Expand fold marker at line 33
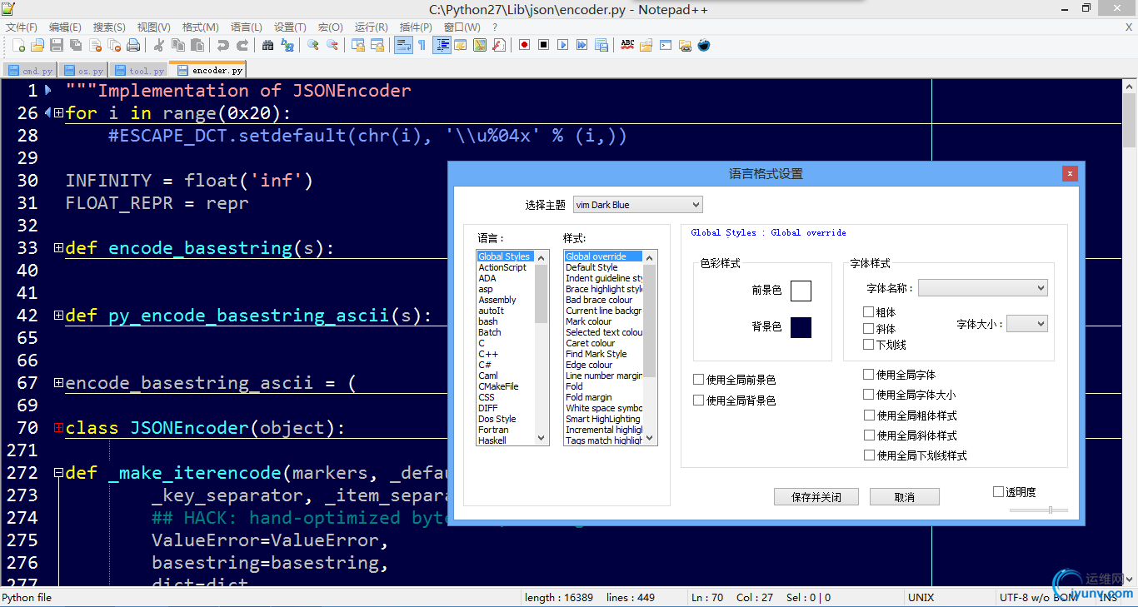 pyautogui.click(x=58, y=247)
